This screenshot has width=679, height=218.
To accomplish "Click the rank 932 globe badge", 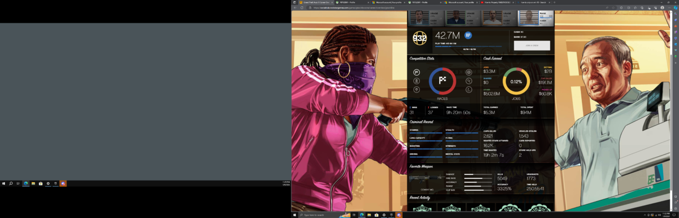I will tap(419, 38).
